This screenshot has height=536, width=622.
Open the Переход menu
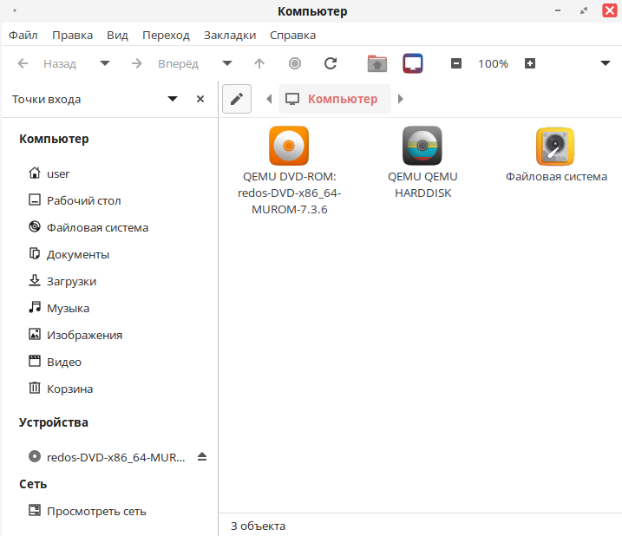(166, 35)
